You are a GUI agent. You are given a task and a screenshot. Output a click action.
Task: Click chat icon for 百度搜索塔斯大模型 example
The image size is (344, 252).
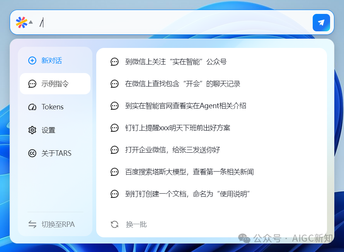click(114, 172)
